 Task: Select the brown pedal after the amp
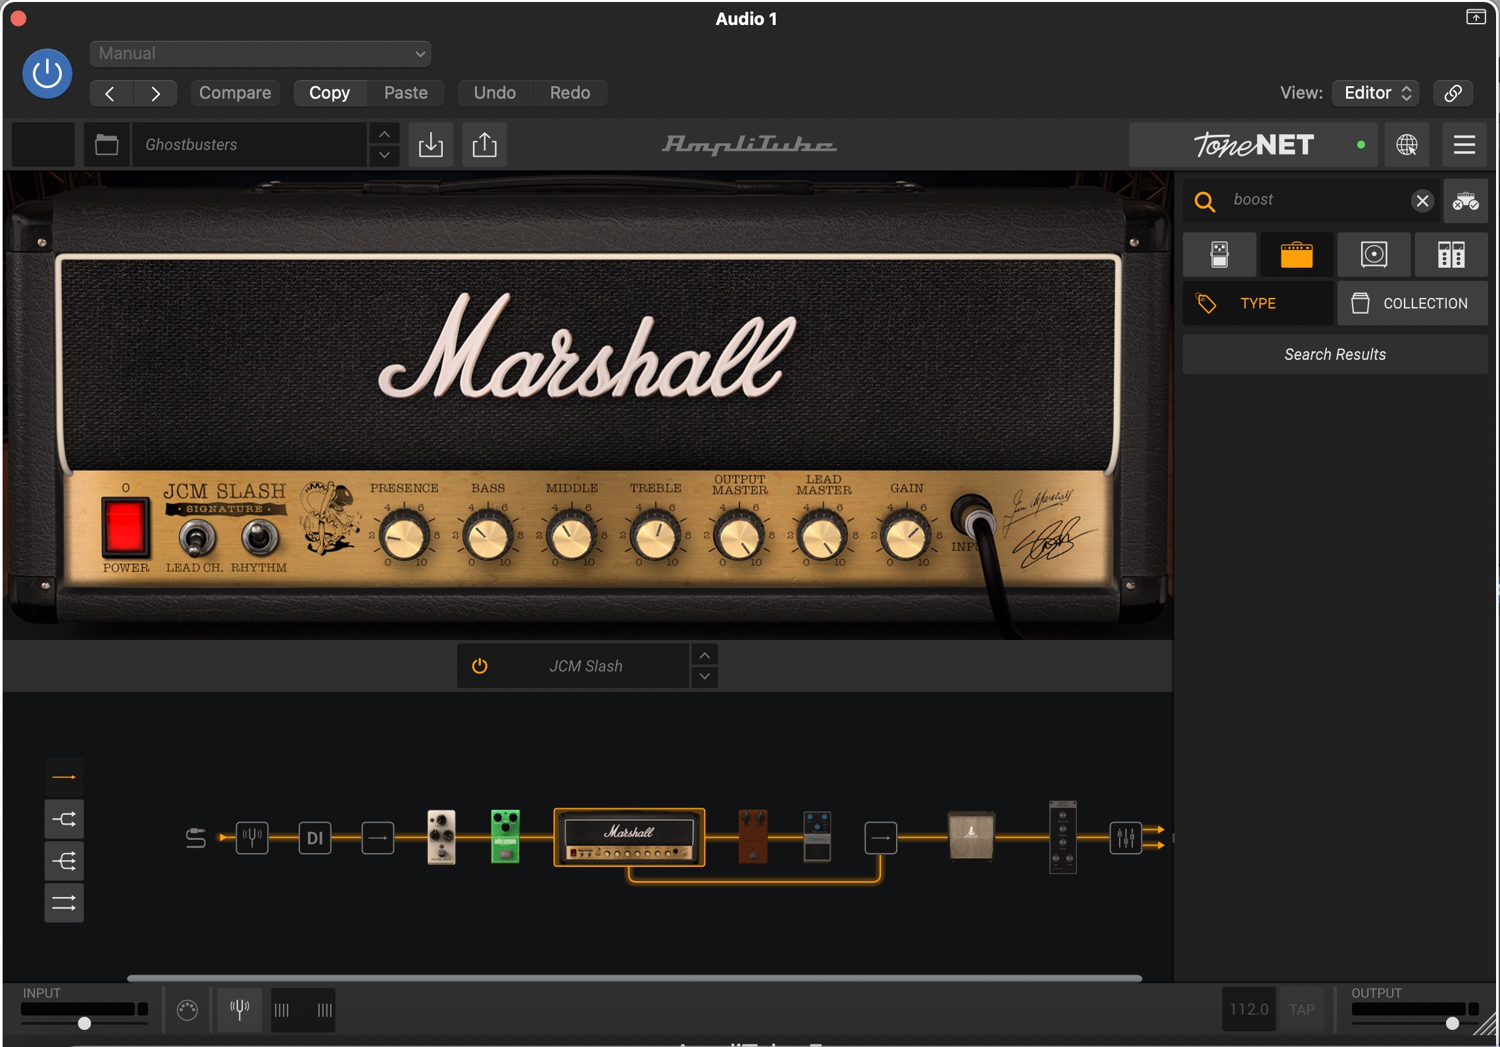coord(753,837)
